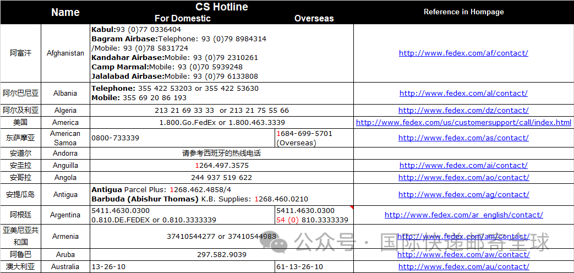Select the Algeria hotline number cell
Viewport: 574px width, 273px height.
point(221,110)
